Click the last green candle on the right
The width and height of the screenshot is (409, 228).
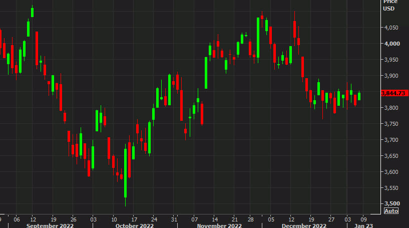coord(359,96)
